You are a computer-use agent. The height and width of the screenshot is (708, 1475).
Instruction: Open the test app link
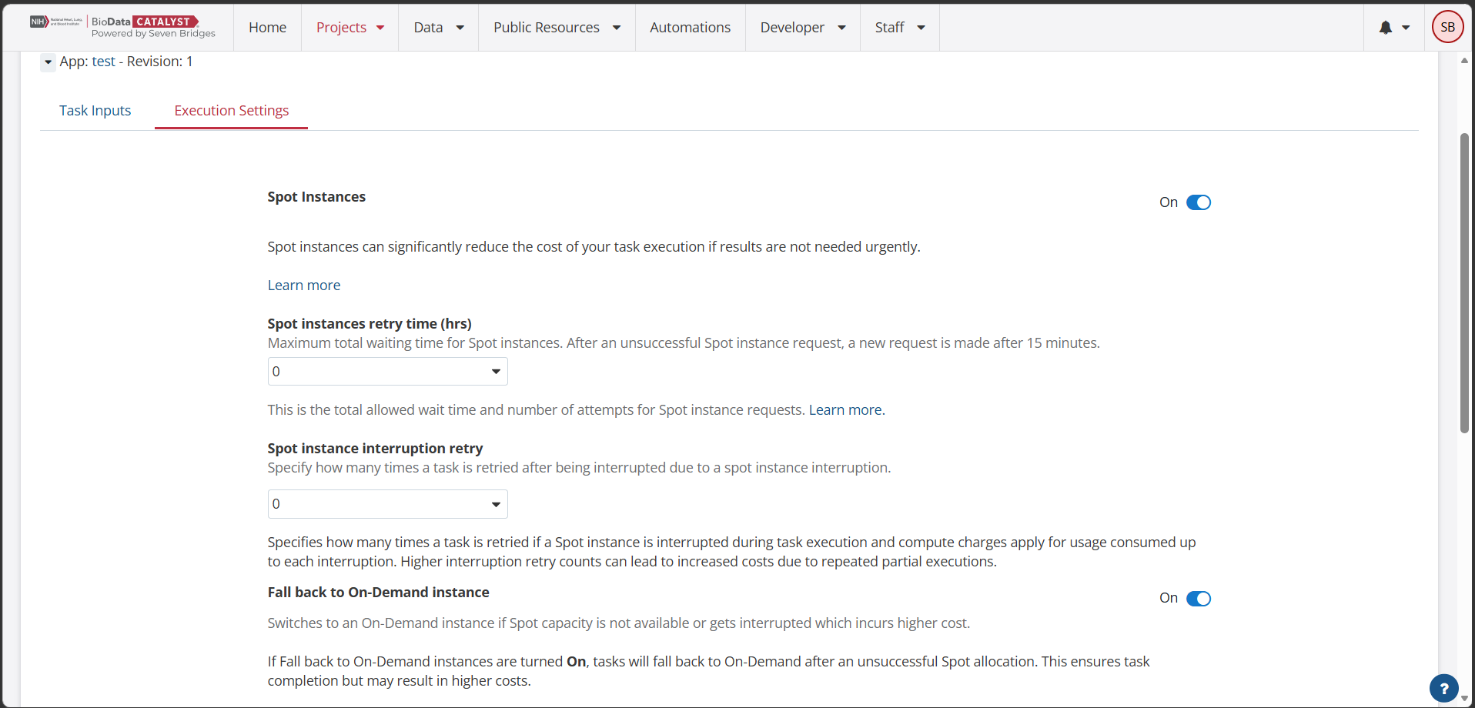click(103, 62)
